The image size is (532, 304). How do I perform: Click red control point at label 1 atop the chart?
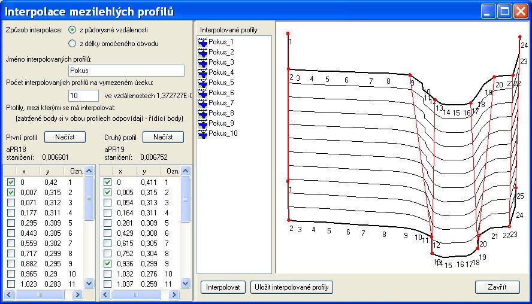click(288, 34)
